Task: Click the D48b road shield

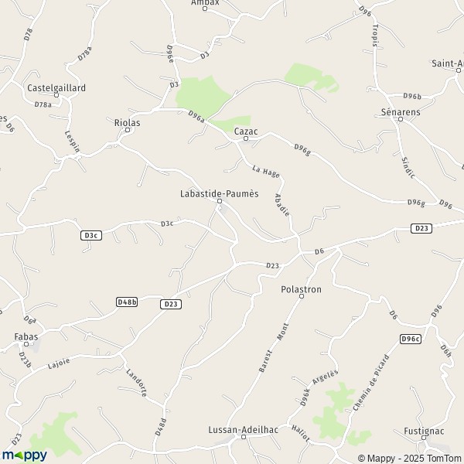Action: 127,302
